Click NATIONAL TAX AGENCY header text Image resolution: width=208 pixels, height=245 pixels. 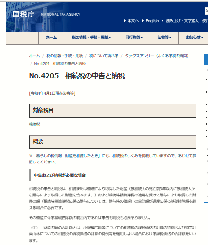[x=61, y=15]
